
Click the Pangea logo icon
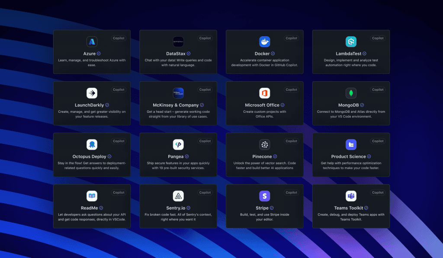[178, 144]
